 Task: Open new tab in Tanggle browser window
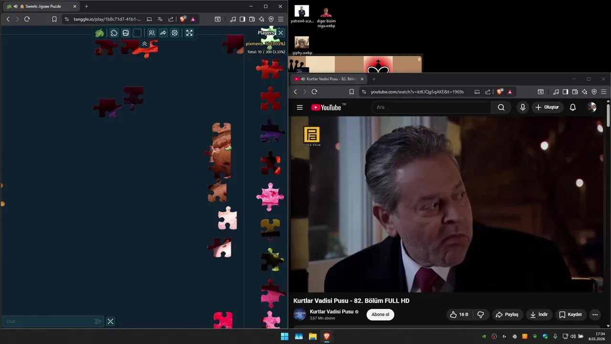(86, 6)
